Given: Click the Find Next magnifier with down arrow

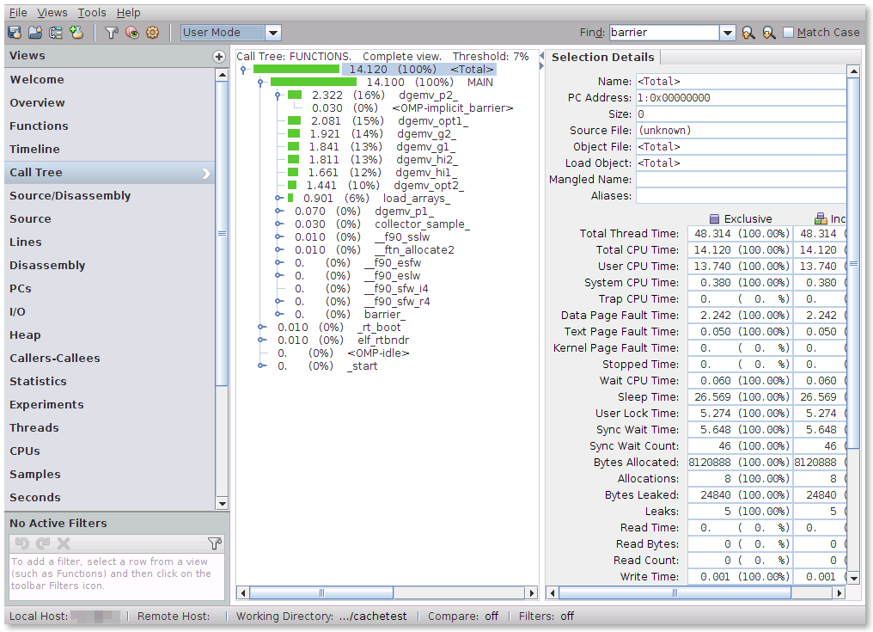Looking at the screenshot, I should coord(768,33).
